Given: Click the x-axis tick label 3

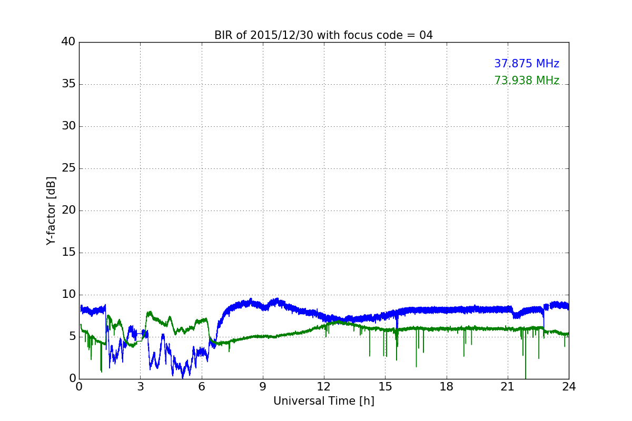Looking at the screenshot, I should coord(140,387).
